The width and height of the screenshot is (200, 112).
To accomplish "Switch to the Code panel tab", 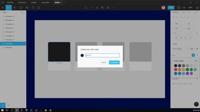I will point(196,12).
